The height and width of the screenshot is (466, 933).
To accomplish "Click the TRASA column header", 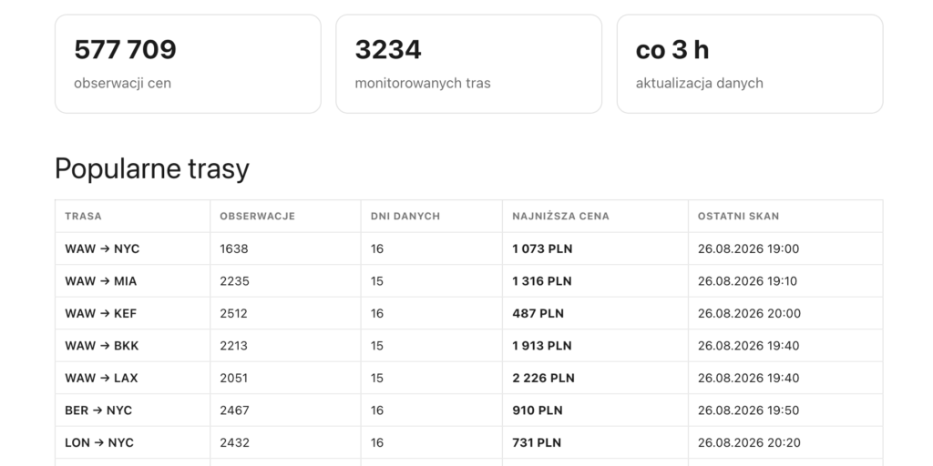I will pyautogui.click(x=83, y=217).
